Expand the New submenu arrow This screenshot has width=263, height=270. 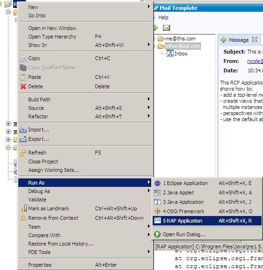(x=148, y=7)
